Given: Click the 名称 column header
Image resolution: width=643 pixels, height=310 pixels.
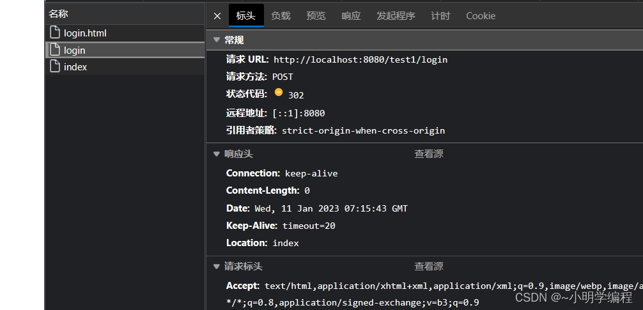Looking at the screenshot, I should 59,13.
